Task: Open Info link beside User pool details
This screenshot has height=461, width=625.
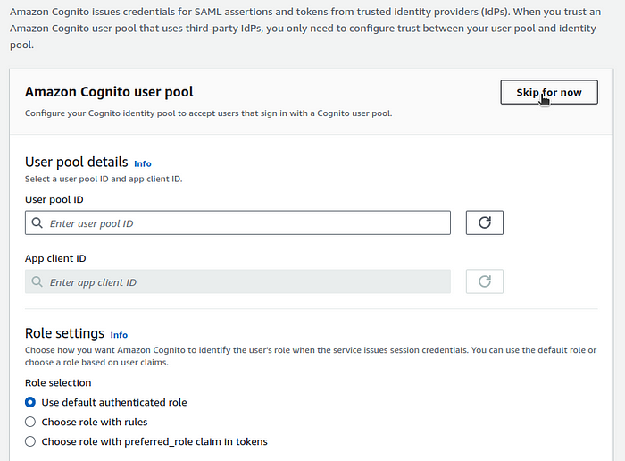Action: 143,163
